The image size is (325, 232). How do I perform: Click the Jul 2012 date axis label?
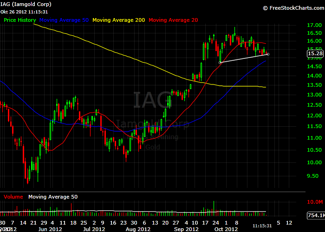point(94,229)
